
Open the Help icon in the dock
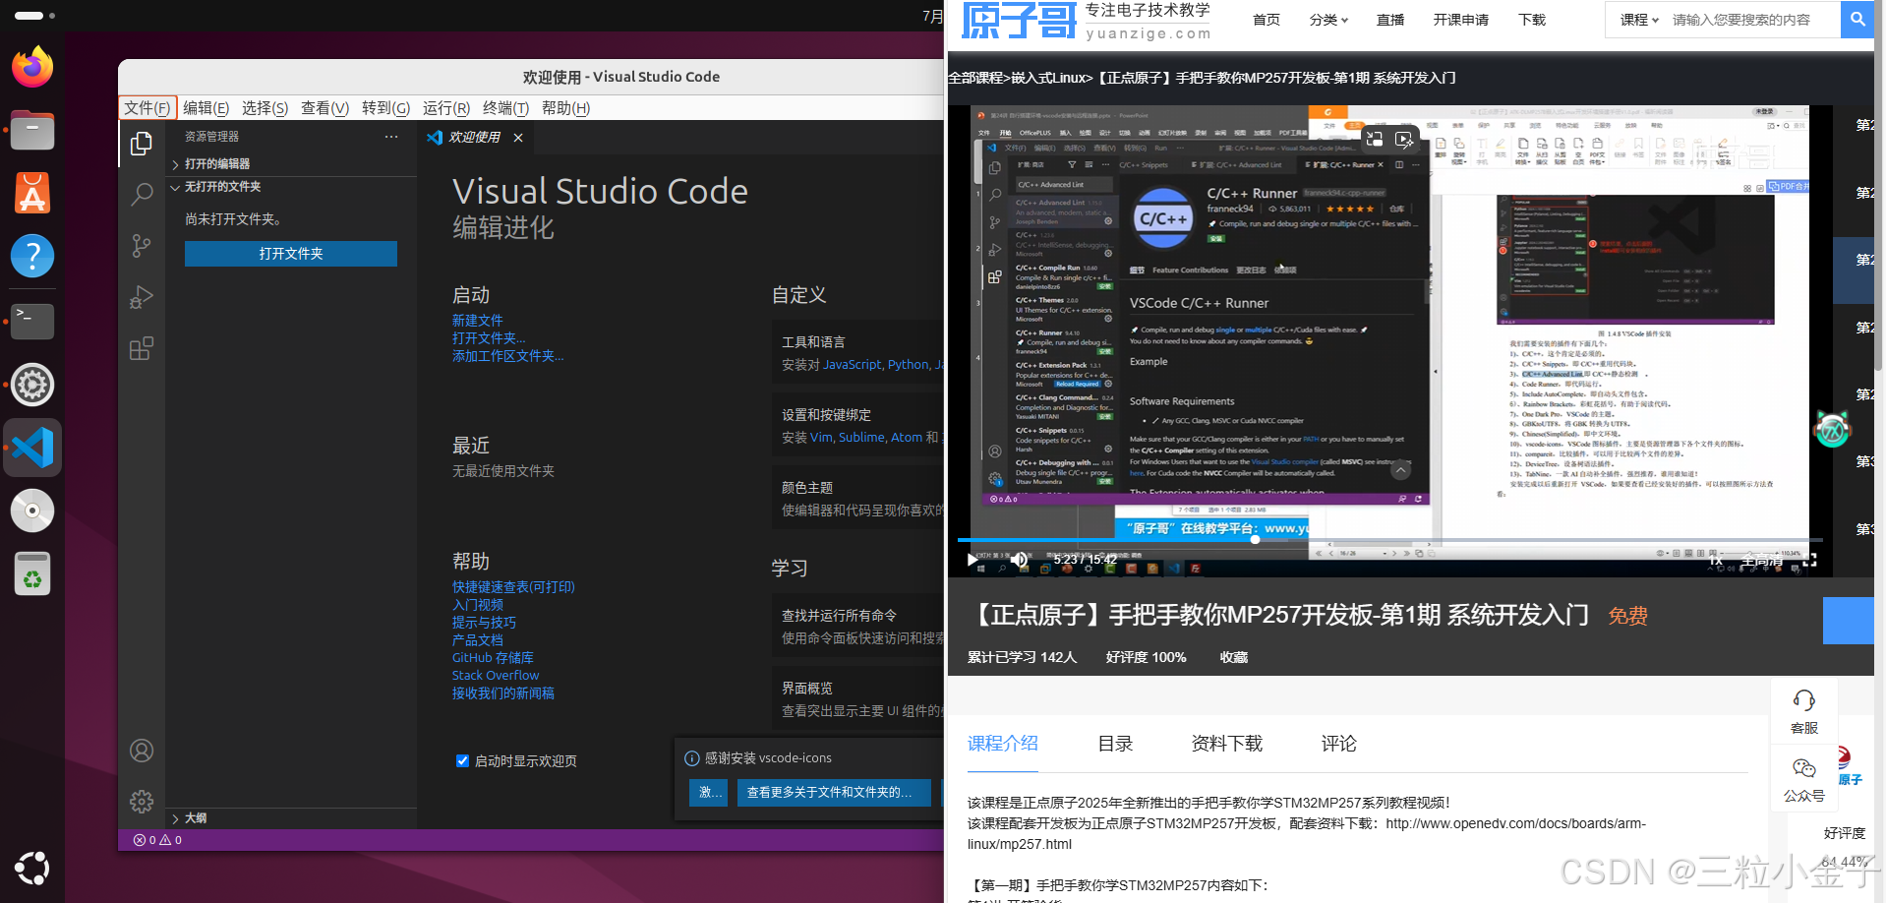click(32, 256)
